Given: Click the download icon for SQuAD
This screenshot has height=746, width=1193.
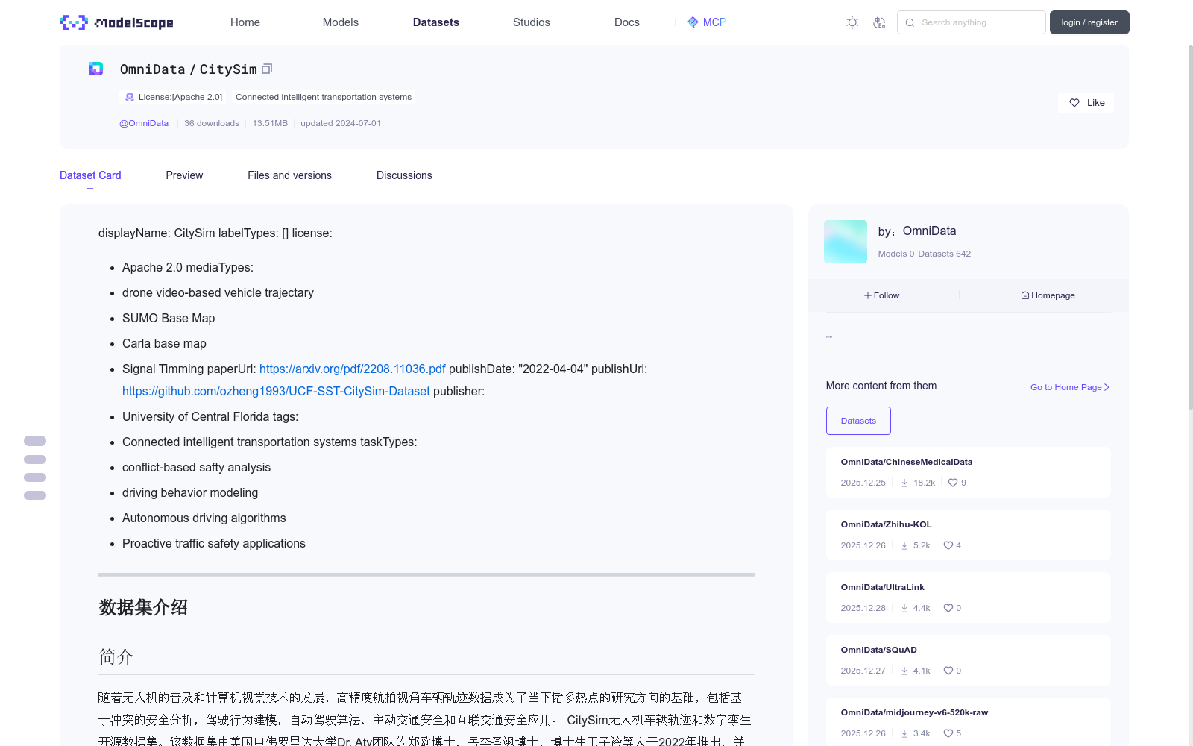Looking at the screenshot, I should tap(904, 671).
